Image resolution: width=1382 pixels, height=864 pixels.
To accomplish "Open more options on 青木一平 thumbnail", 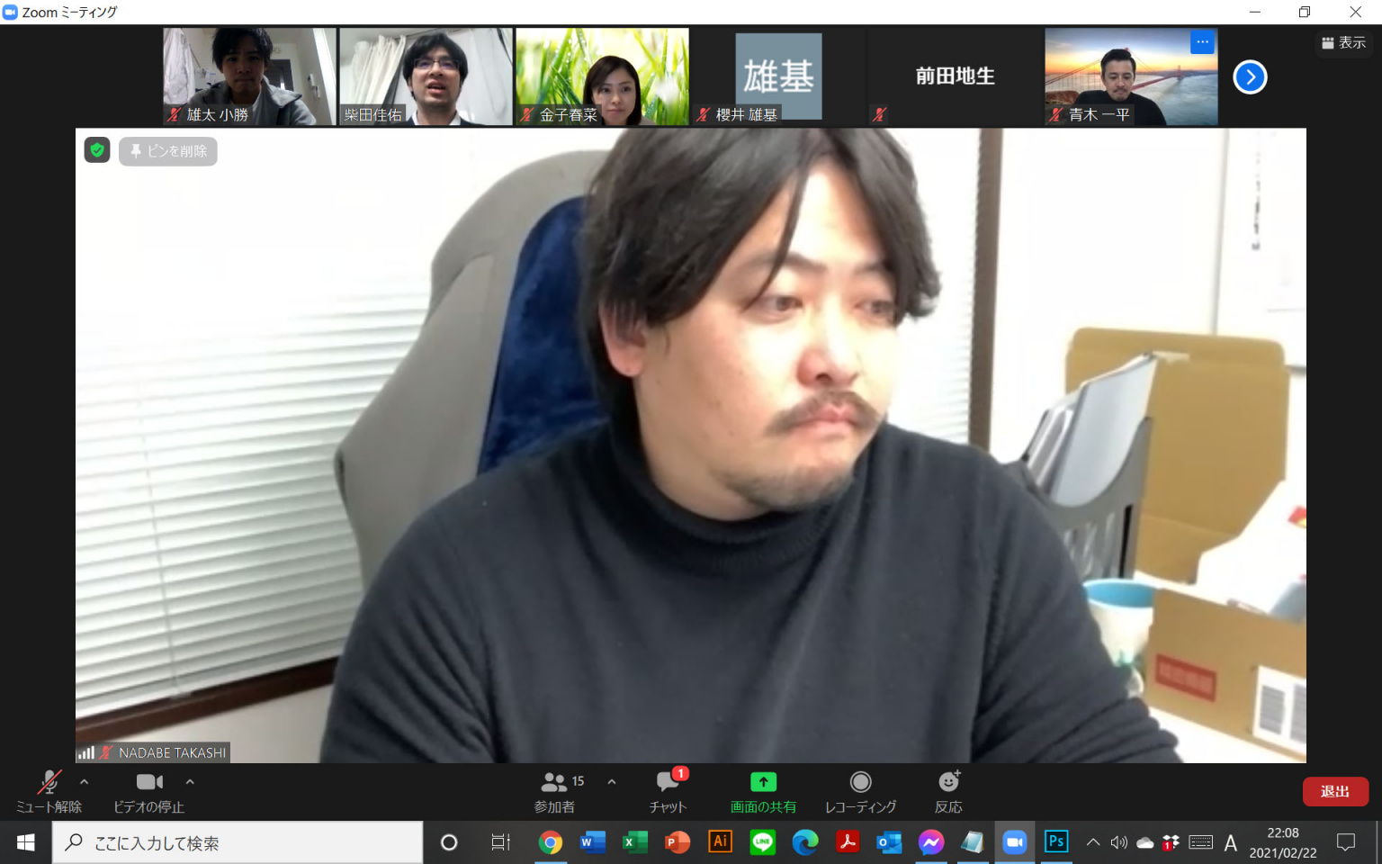I will pos(1202,42).
